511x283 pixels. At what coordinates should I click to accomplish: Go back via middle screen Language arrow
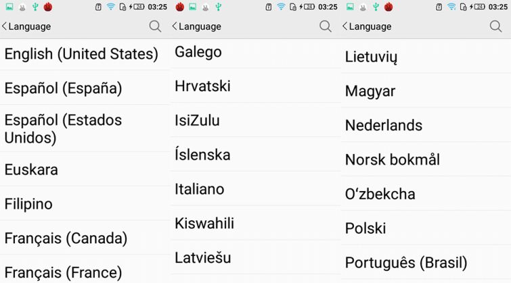[196, 26]
